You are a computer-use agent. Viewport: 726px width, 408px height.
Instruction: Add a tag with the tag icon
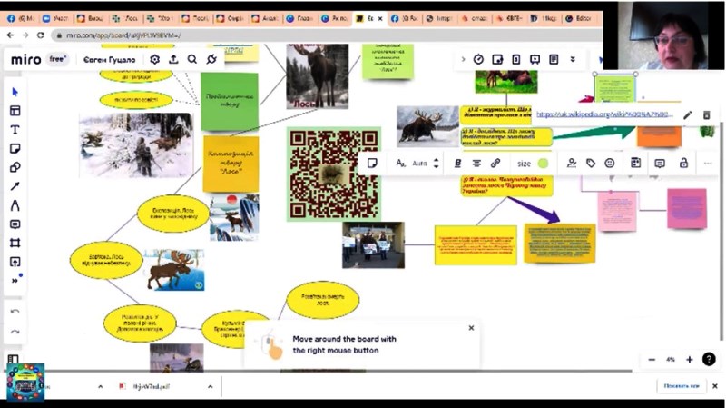click(x=591, y=164)
